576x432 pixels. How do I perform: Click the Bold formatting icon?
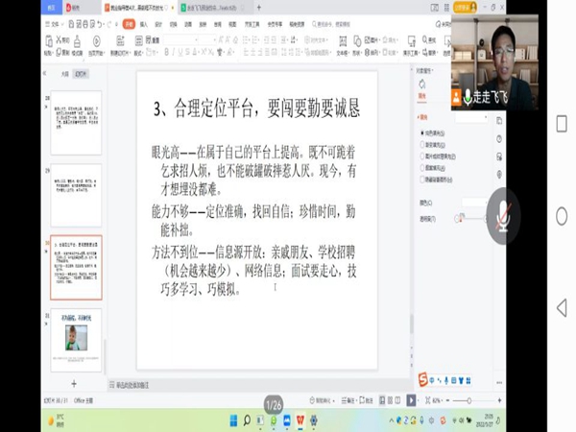pyautogui.click(x=166, y=52)
